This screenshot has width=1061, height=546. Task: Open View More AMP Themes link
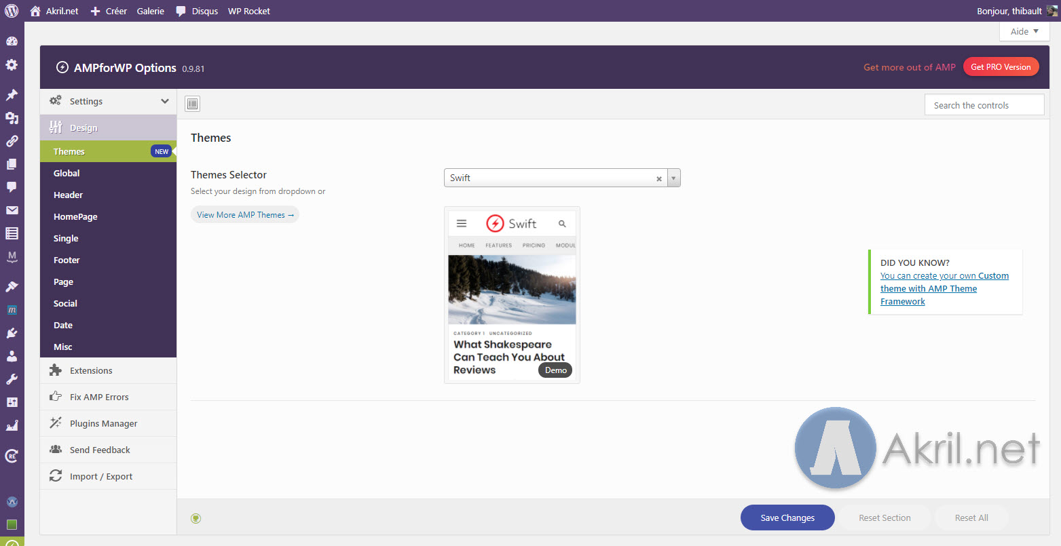tap(245, 214)
